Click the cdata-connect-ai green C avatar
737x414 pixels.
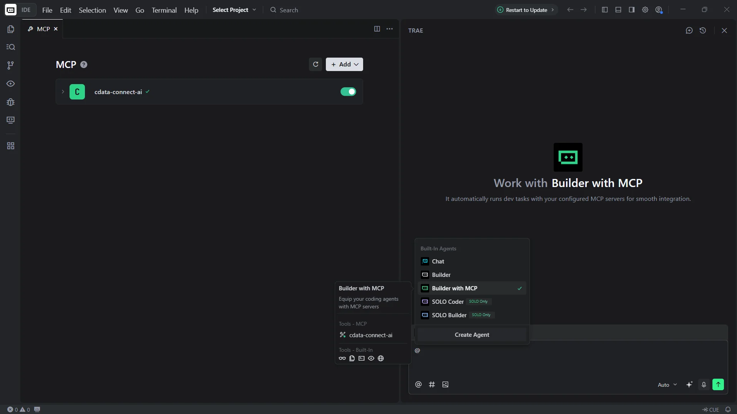77,92
